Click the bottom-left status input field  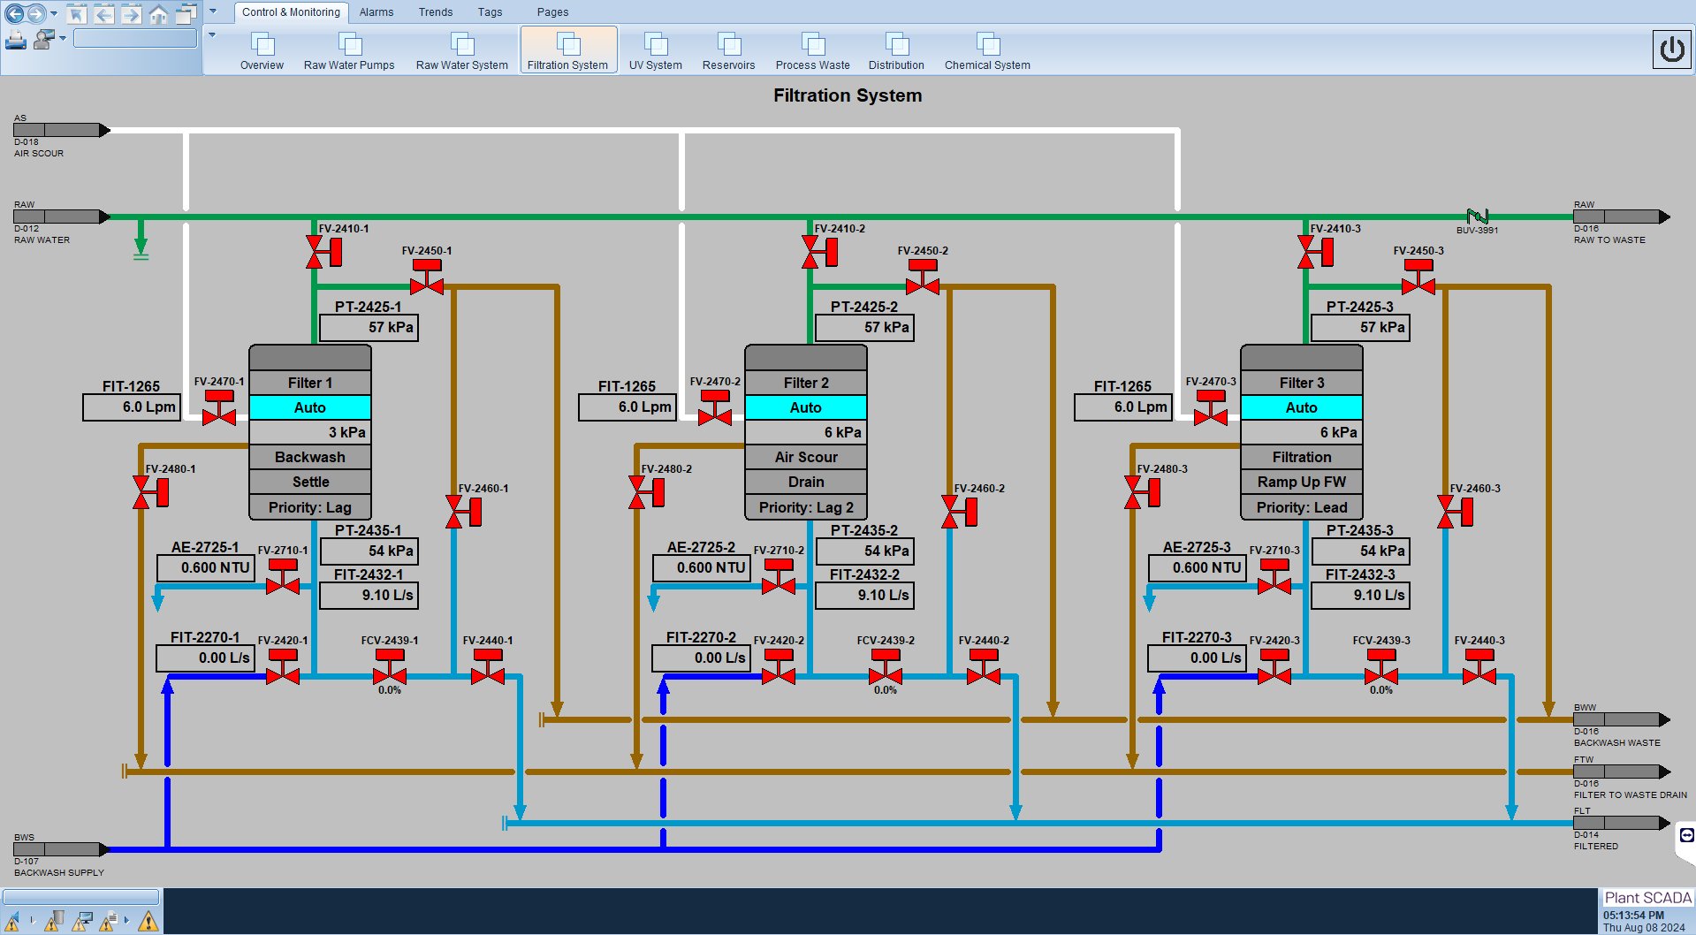click(80, 897)
